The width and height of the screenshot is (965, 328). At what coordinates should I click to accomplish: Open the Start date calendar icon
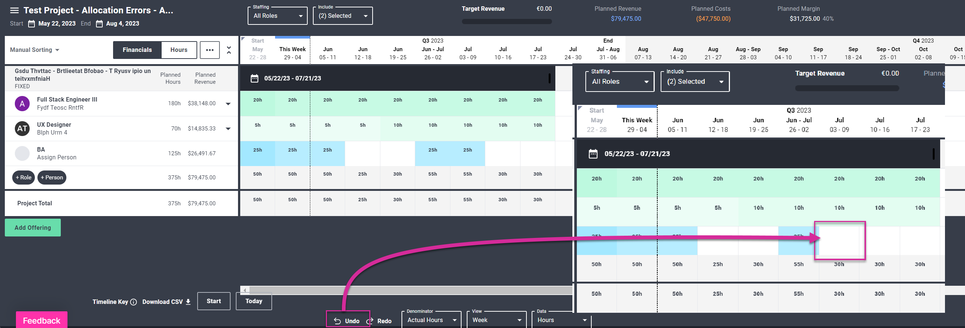32,24
